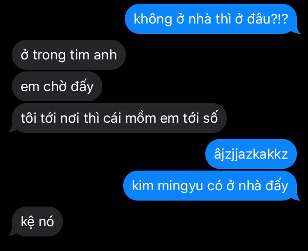Tap the 'tôi tới nơi thì cái mồm' message
Screen dimensions: 308x251
pyautogui.click(x=118, y=118)
